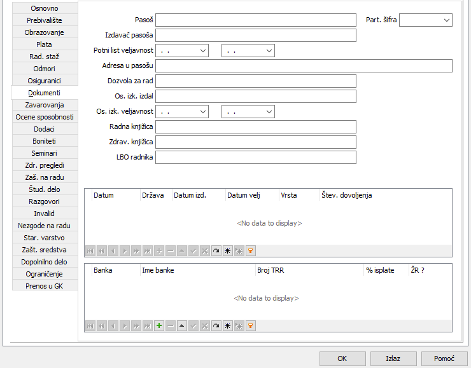Click green plus to add bank record
The height and width of the screenshot is (368, 471).
tap(159, 325)
